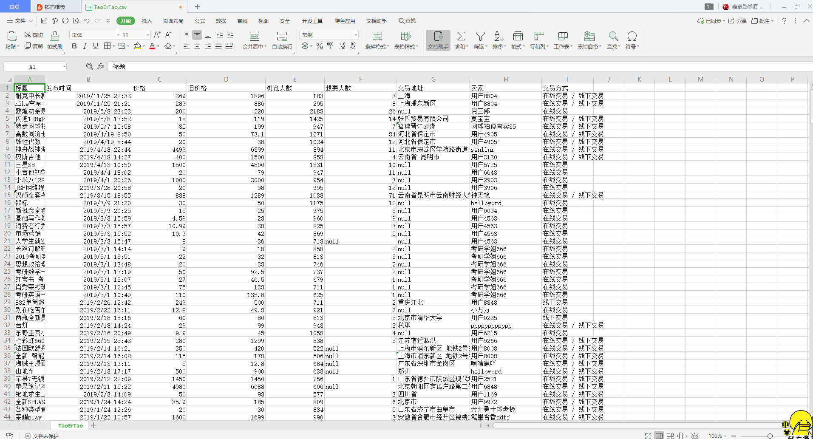This screenshot has width=813, height=439.
Task: Increase font size with the A+ icon
Action: tap(157, 35)
